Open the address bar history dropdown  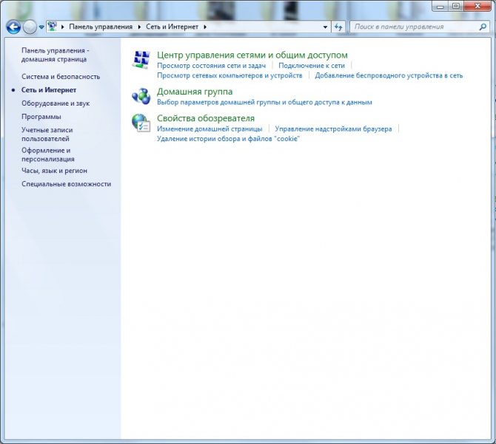point(325,27)
